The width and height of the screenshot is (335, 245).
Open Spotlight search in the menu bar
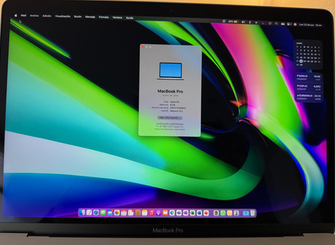[x=276, y=23]
